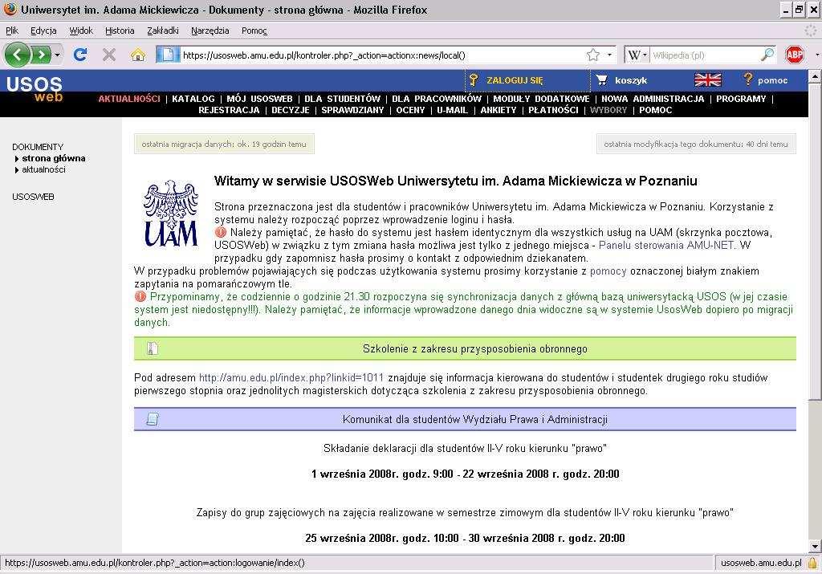Click the USOSWEB sidebar heading
The width and height of the screenshot is (822, 574).
click(33, 197)
